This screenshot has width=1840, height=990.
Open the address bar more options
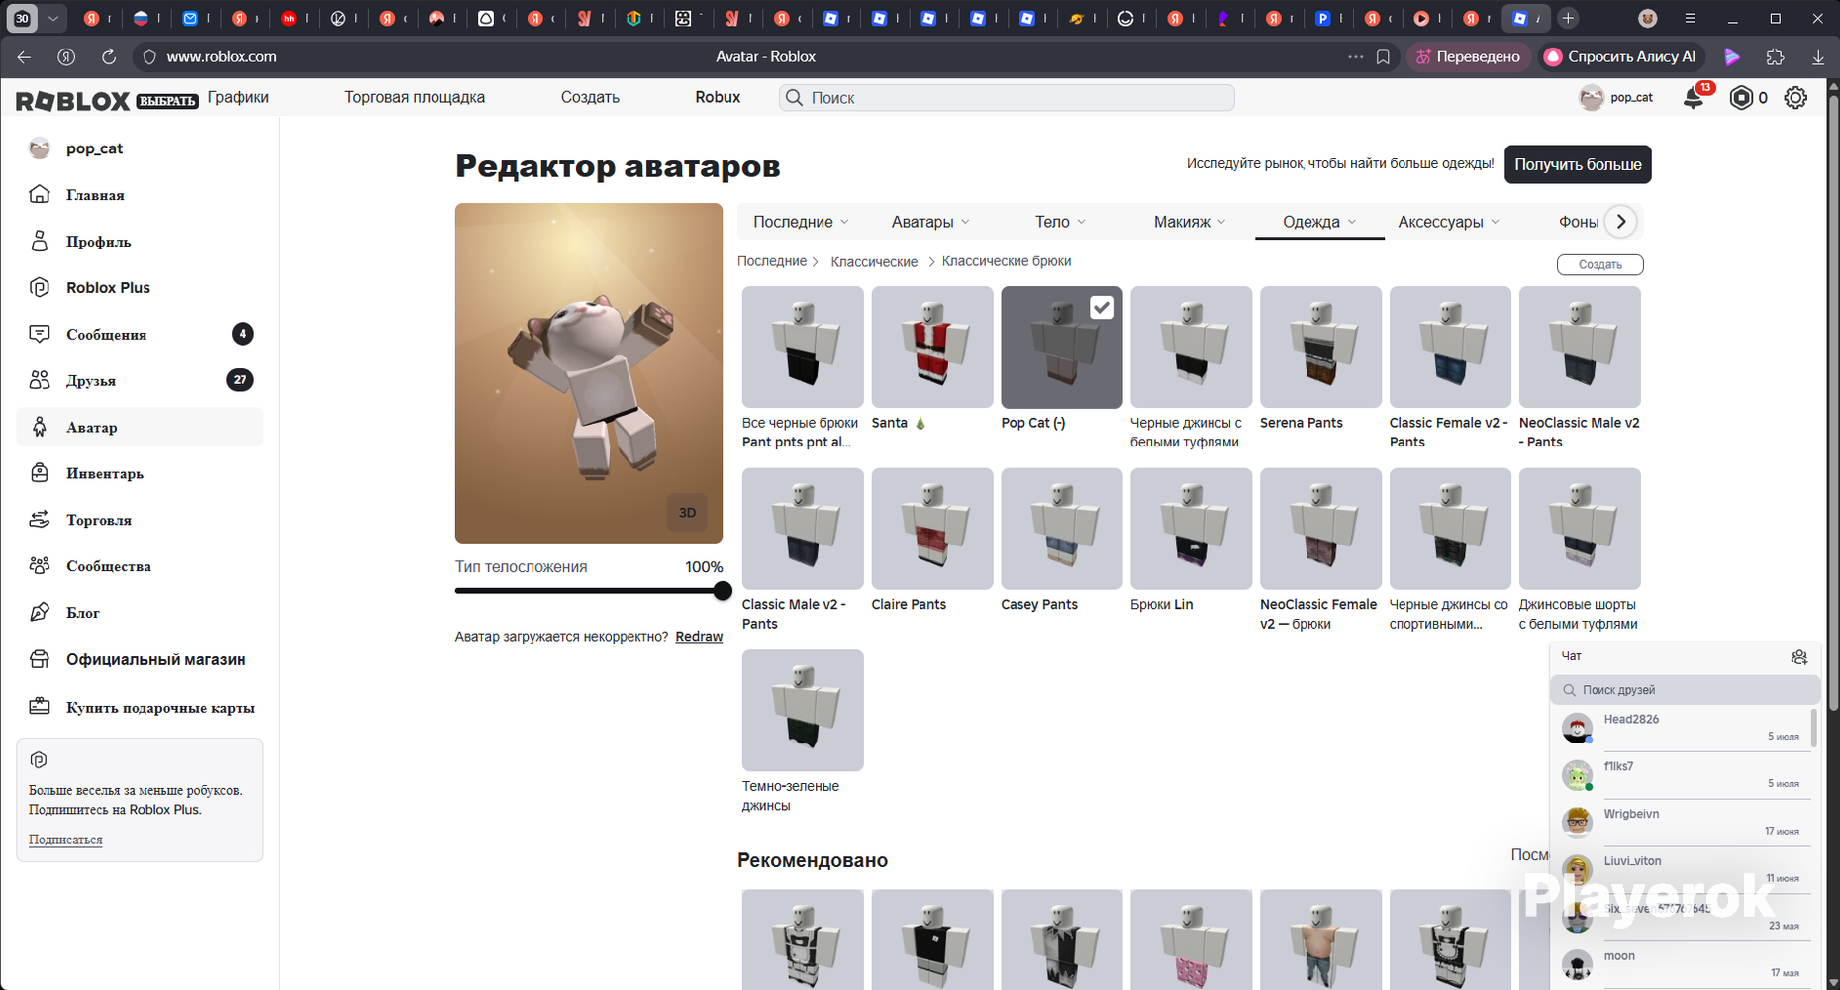(1355, 57)
